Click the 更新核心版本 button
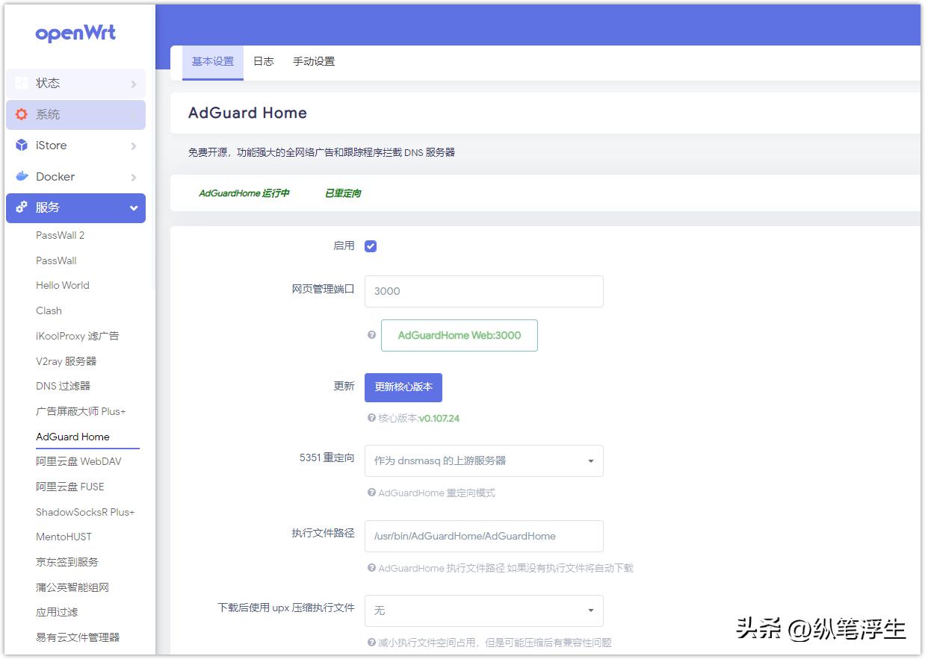 403,387
